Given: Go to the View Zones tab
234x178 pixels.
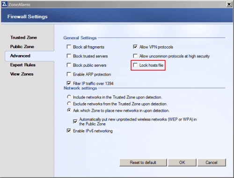Looking at the screenshot, I should tap(22, 74).
